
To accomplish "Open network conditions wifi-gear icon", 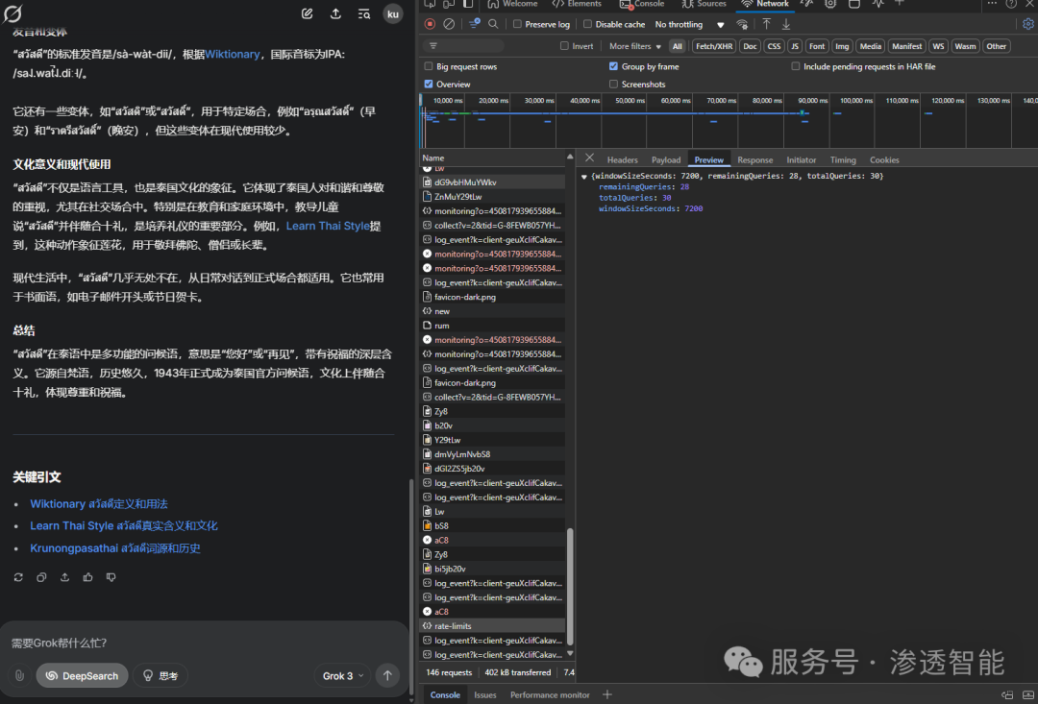I will coord(742,24).
